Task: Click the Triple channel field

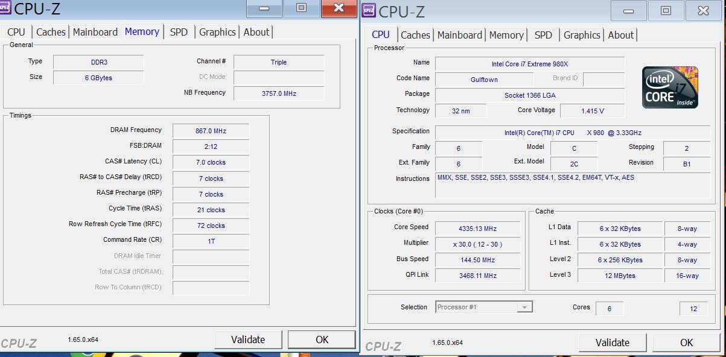Action: coord(279,62)
